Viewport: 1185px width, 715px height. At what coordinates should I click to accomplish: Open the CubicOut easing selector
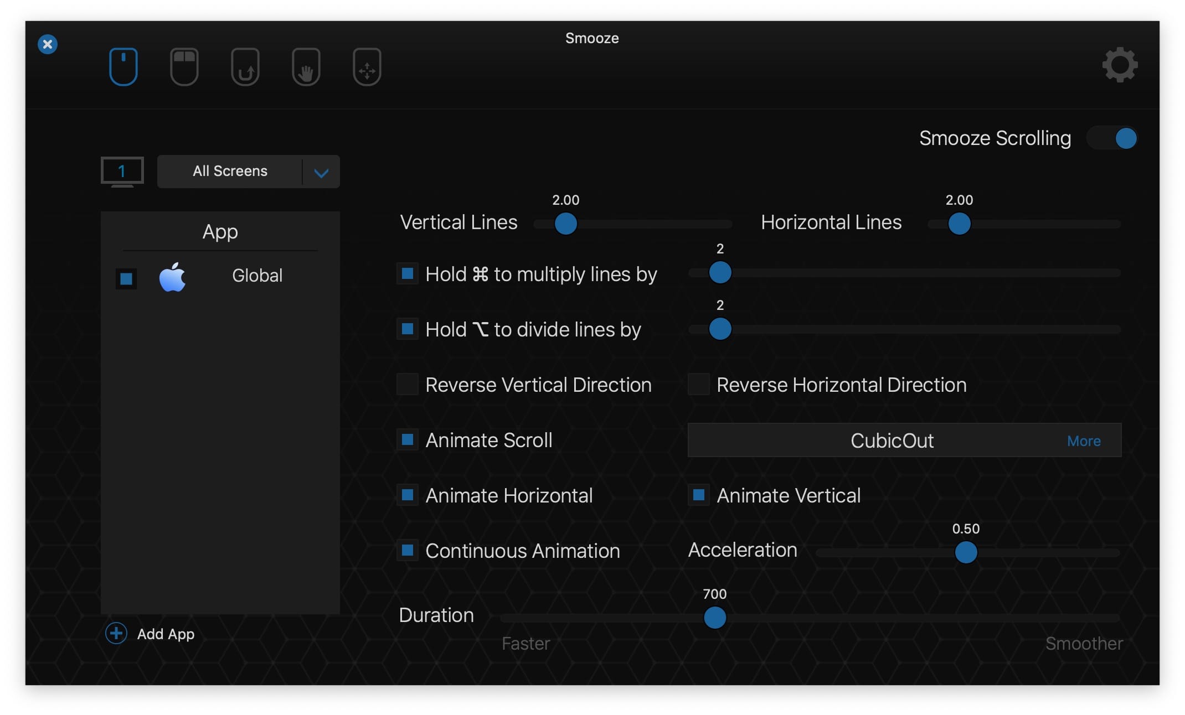pos(892,441)
